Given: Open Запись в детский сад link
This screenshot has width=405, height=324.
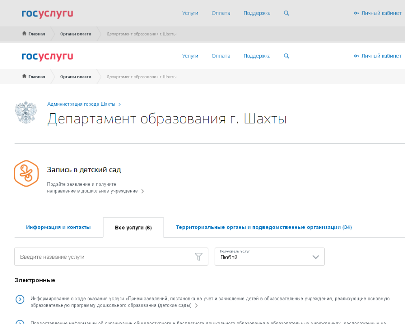Looking at the screenshot, I should point(84,170).
